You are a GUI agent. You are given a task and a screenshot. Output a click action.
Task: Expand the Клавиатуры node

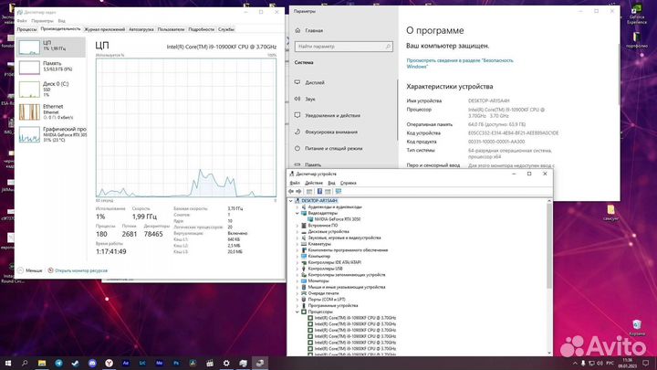(x=297, y=244)
